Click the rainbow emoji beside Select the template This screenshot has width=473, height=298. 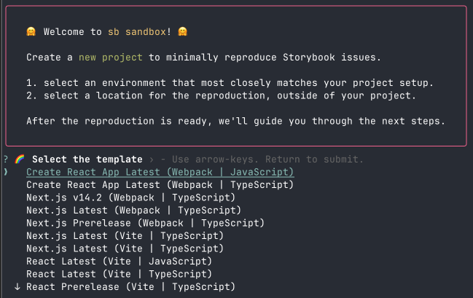pos(20,160)
